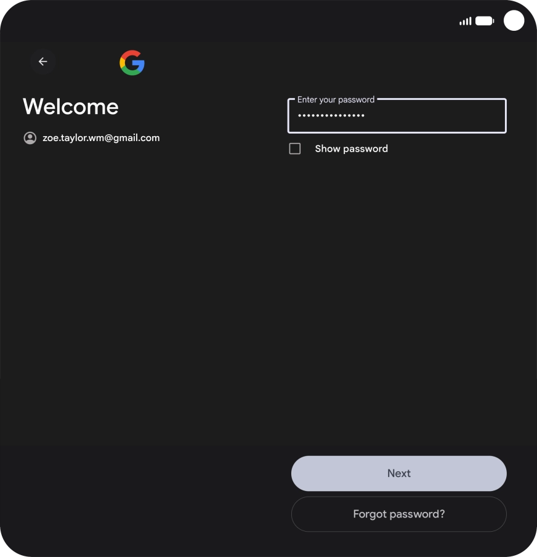Return to the previous sign-in step
Screen dimensions: 537x557
point(42,62)
